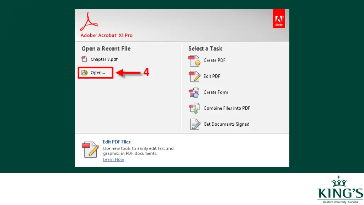This screenshot has width=364, height=205.
Task: Click the Edit PDF pencil icon
Action: point(194,77)
